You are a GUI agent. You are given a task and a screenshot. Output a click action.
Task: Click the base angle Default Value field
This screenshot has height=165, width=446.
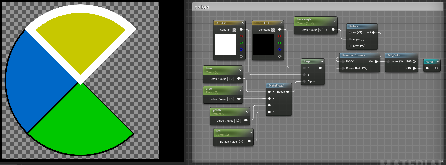(323, 30)
